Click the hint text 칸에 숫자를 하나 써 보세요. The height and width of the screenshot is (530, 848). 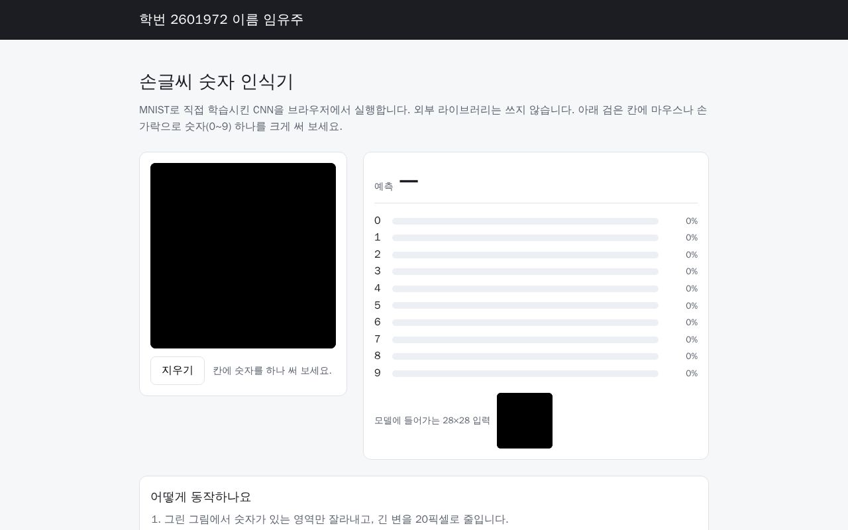[x=272, y=371]
